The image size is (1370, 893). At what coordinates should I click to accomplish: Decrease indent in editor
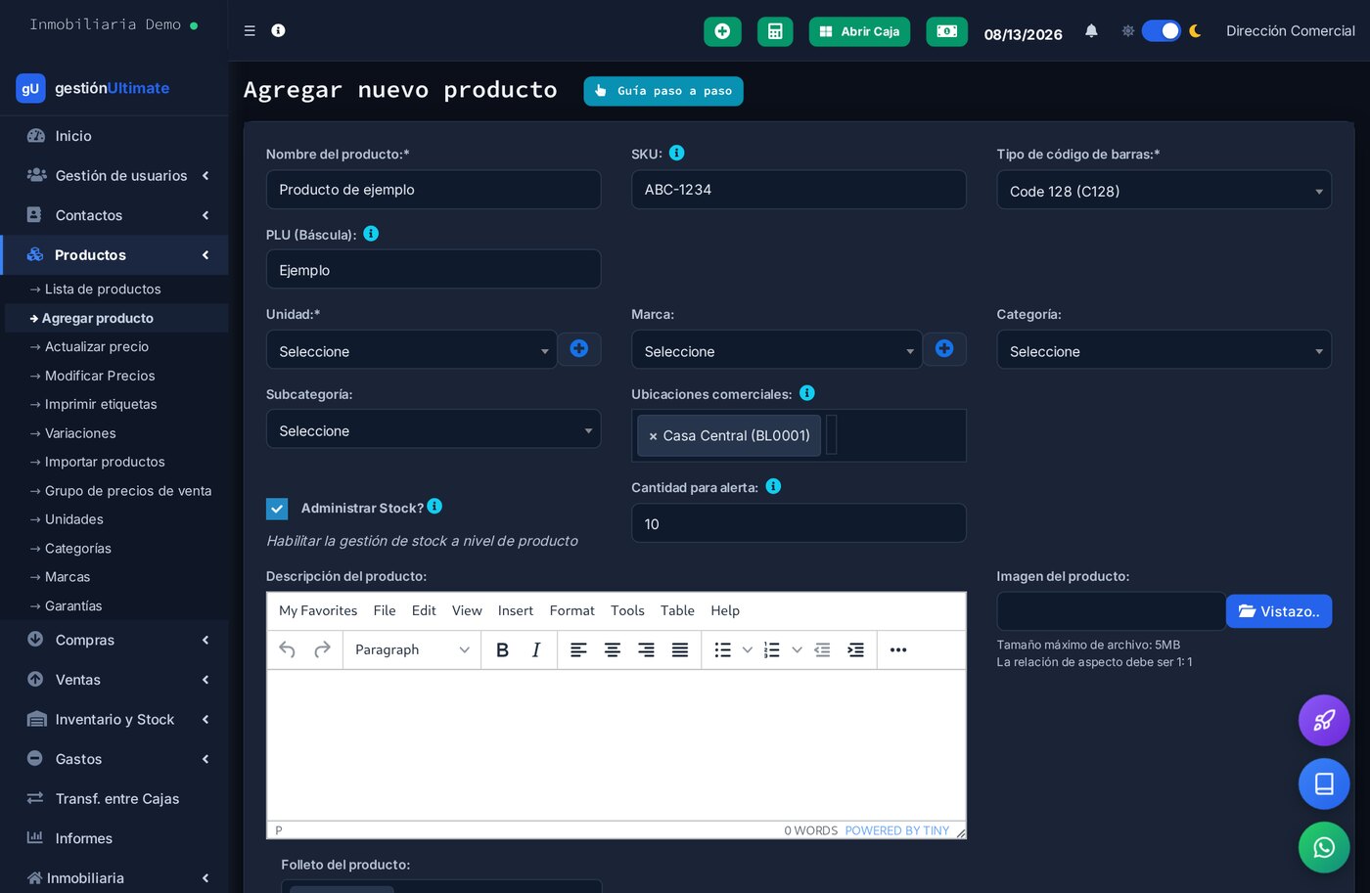point(822,649)
